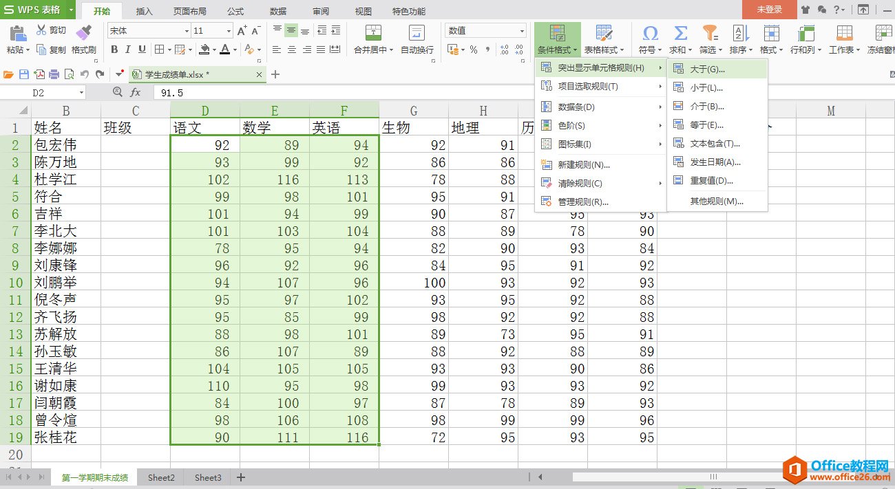Apply cell borders icon
The height and width of the screenshot is (489, 895).
pos(159,50)
